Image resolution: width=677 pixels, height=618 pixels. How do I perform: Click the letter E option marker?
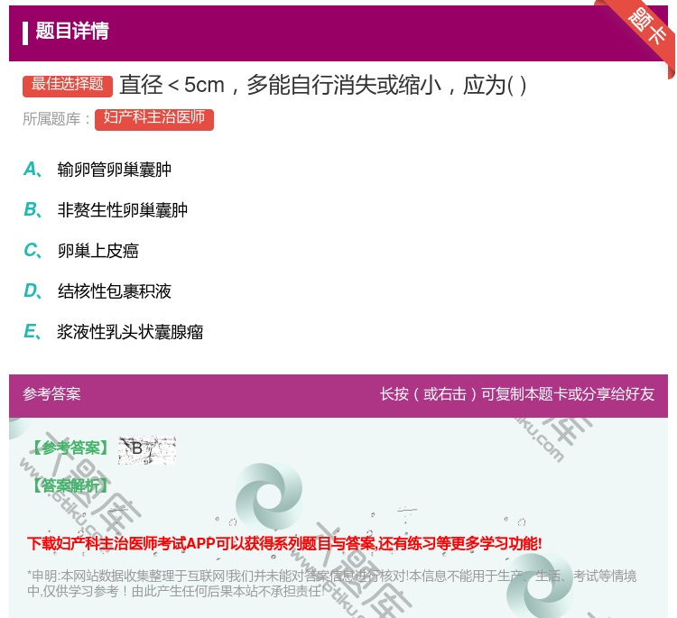(32, 331)
